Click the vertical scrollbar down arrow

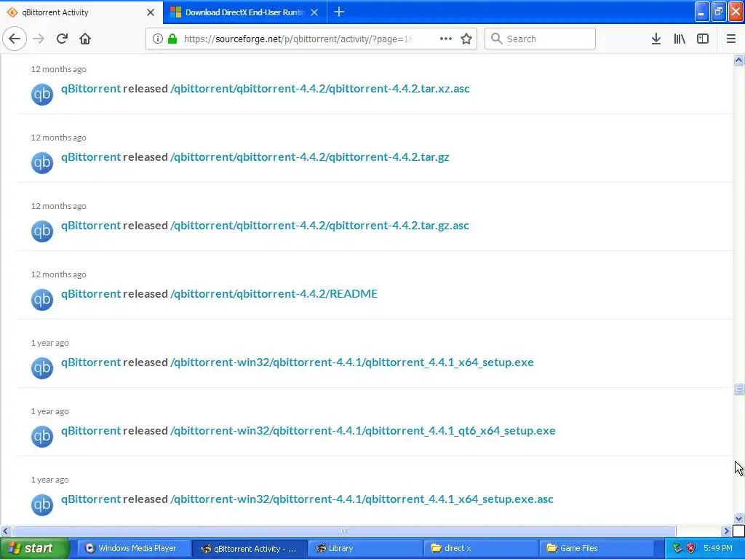click(x=738, y=518)
